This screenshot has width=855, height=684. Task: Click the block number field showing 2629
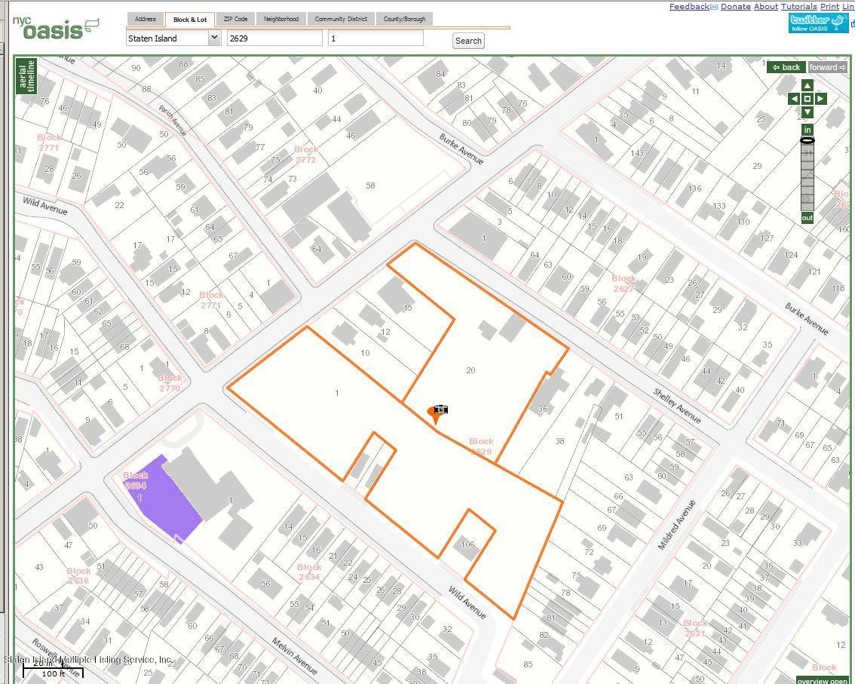pyautogui.click(x=274, y=38)
